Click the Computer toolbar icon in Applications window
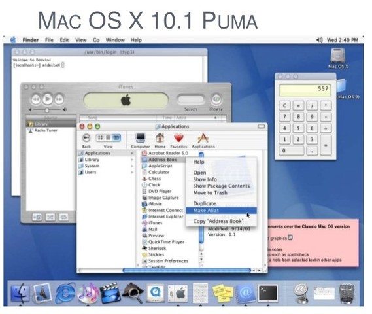 click(140, 140)
